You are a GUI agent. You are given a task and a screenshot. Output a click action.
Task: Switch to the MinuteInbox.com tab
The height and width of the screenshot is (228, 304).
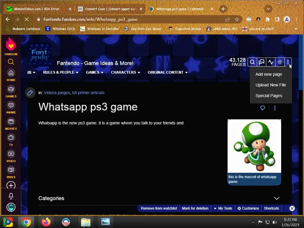36,9
